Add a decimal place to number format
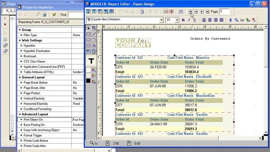 (248, 20)
